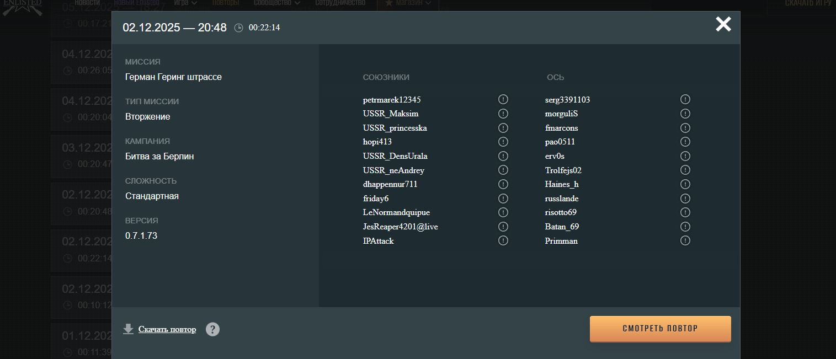Click report icon next to petrmarek12345

pos(503,99)
